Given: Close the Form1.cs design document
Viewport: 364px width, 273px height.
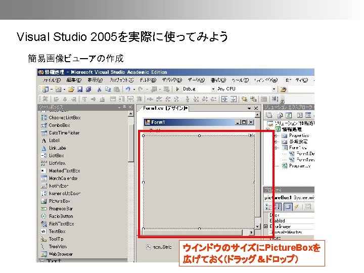Looking at the screenshot, I should click(x=256, y=108).
